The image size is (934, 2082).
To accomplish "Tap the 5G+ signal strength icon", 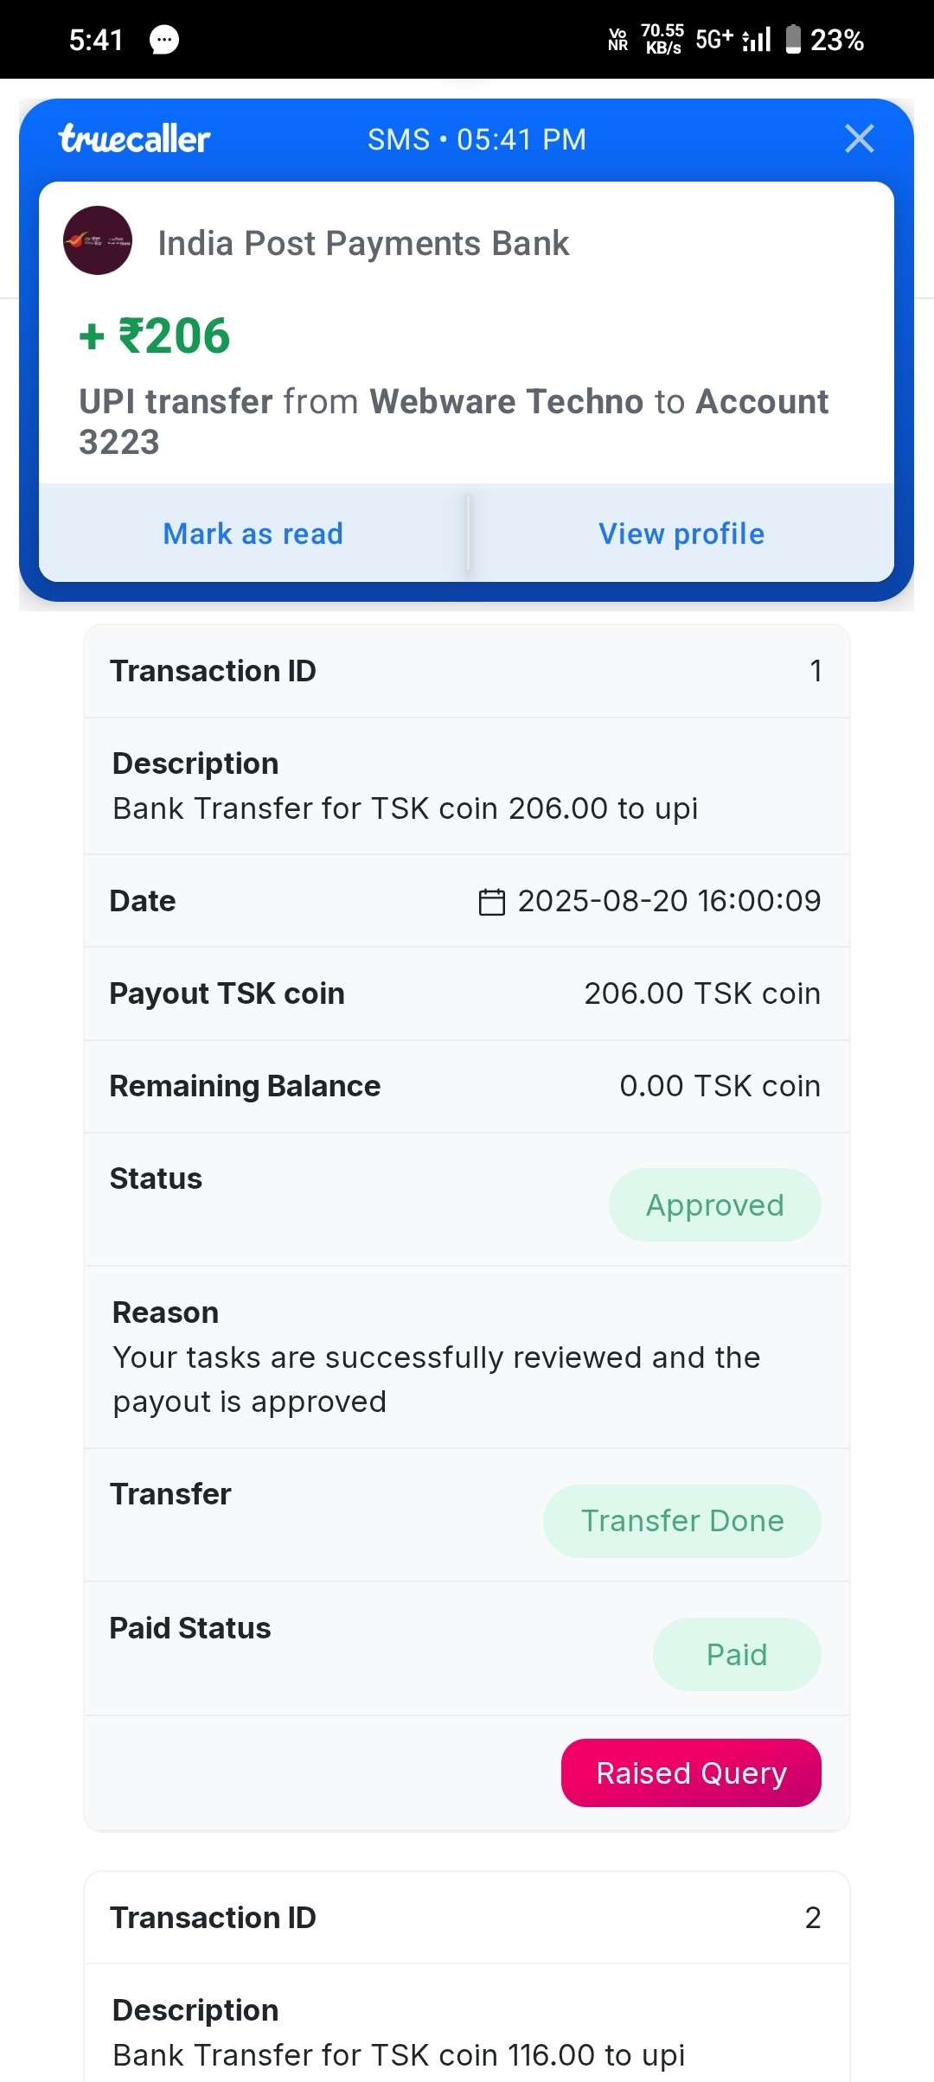I will click(x=733, y=40).
